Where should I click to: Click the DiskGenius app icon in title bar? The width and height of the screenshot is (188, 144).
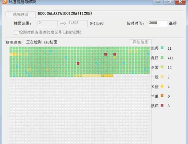[5, 2]
